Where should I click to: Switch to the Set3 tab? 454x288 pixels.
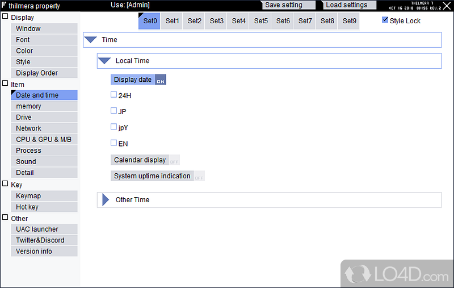click(216, 21)
